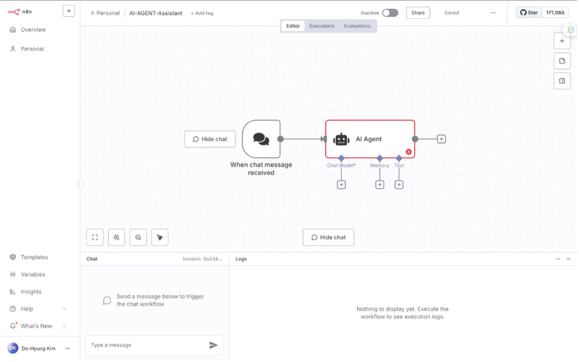The height and width of the screenshot is (362, 579).
Task: Zoom in on the workflow canvas
Action: (x=116, y=237)
